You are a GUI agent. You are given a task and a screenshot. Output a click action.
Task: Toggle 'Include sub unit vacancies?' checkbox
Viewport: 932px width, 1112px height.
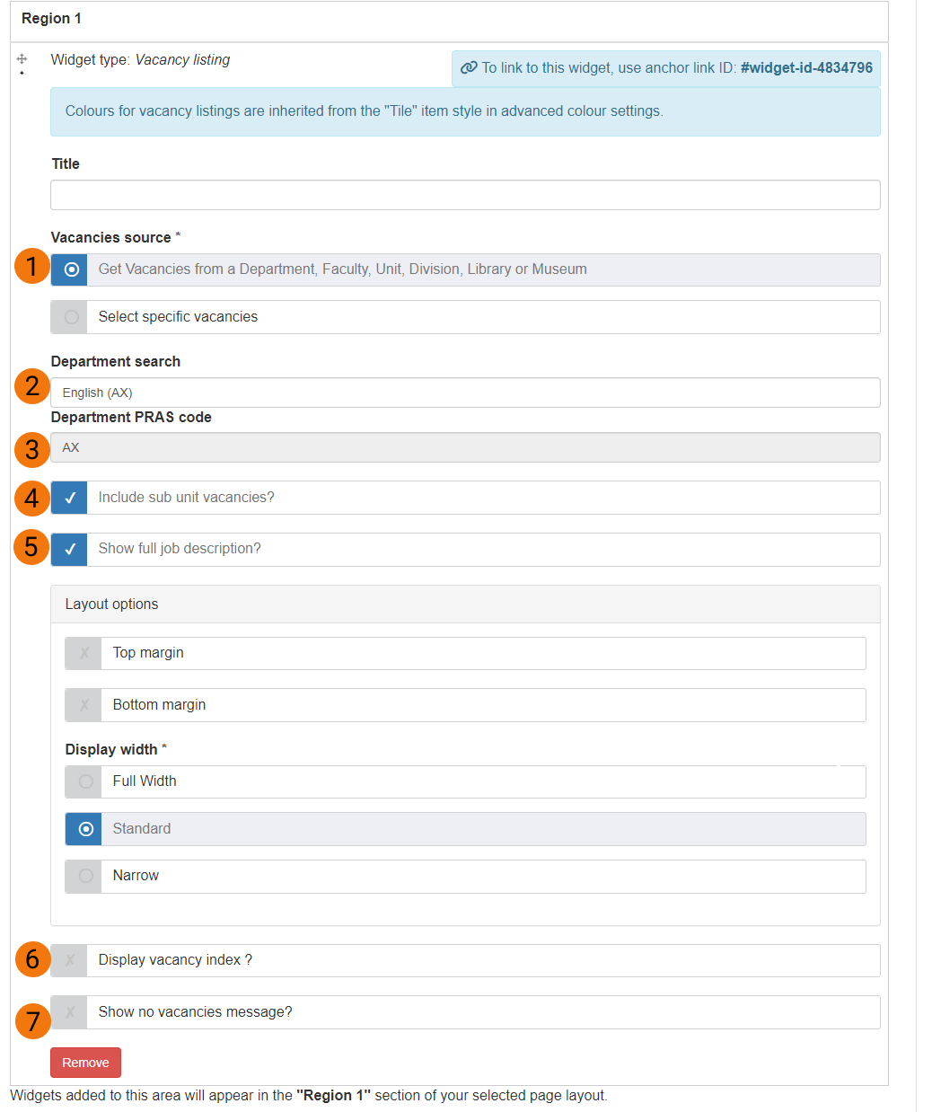click(70, 498)
